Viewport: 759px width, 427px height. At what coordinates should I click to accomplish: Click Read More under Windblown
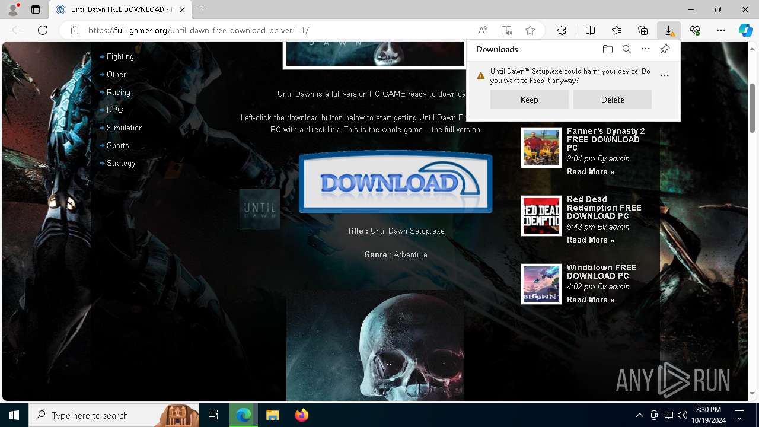(x=591, y=300)
